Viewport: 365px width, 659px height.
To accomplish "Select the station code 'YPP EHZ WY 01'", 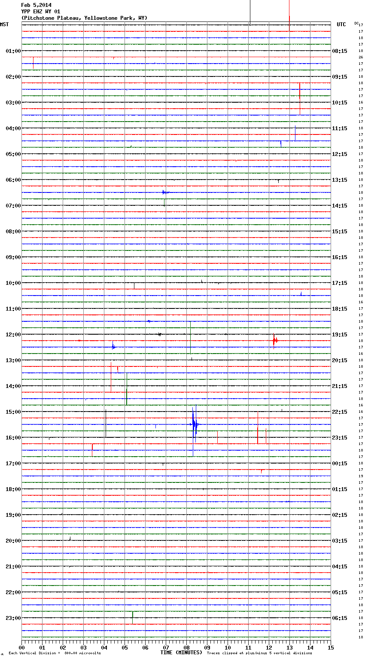I will pyautogui.click(x=41, y=12).
